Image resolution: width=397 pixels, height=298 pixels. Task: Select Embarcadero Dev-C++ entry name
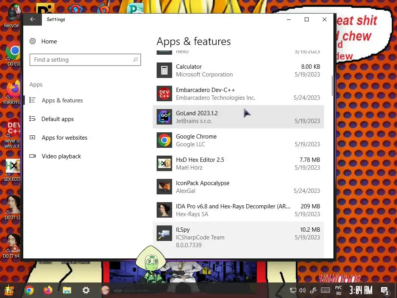click(x=205, y=90)
